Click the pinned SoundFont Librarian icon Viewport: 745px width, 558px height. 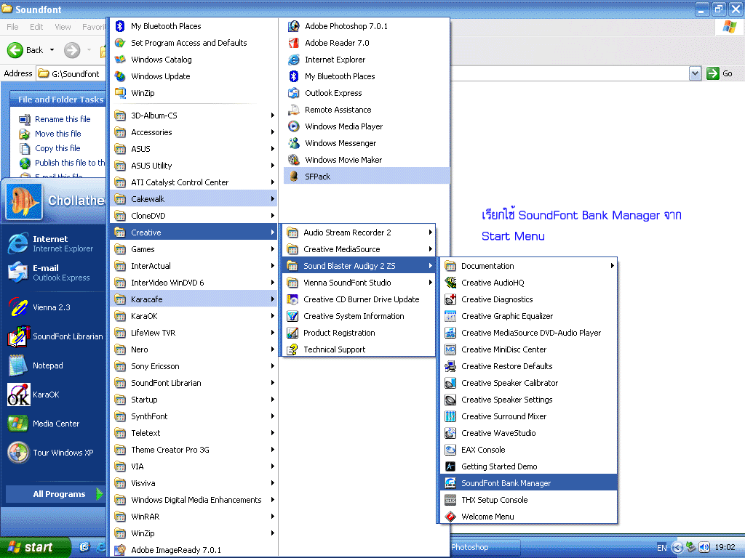click(x=18, y=336)
